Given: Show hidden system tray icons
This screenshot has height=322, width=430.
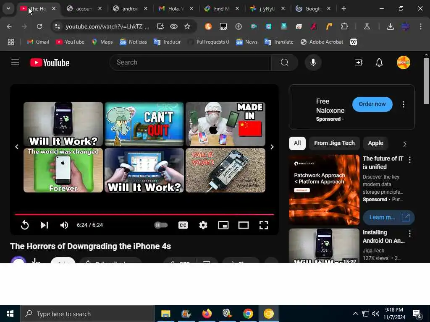Looking at the screenshot, I should click(x=355, y=314).
